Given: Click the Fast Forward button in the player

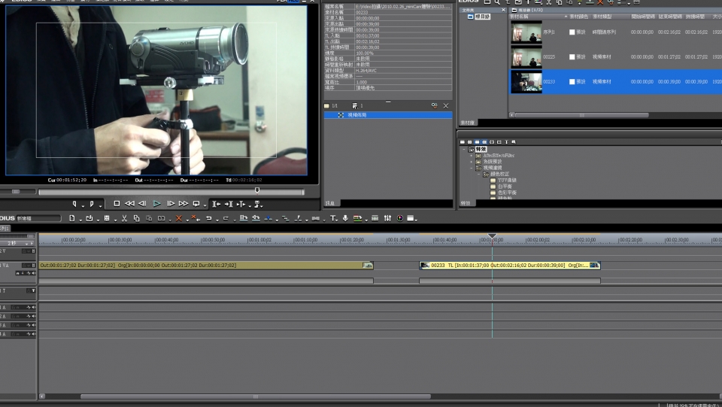Looking at the screenshot, I should pyautogui.click(x=183, y=204).
